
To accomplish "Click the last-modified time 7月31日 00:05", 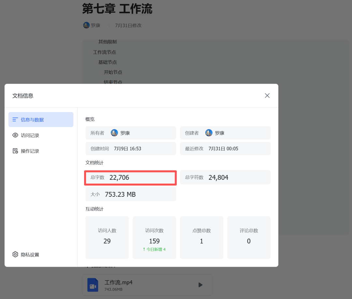I will (x=223, y=149).
